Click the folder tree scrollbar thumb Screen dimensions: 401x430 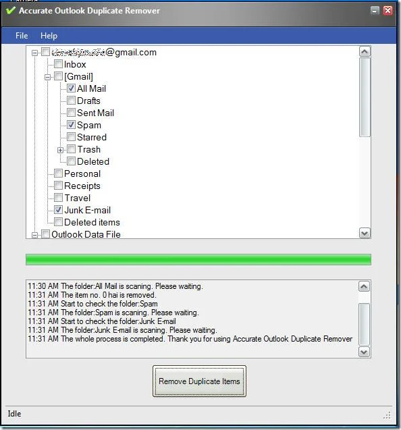tap(365, 97)
